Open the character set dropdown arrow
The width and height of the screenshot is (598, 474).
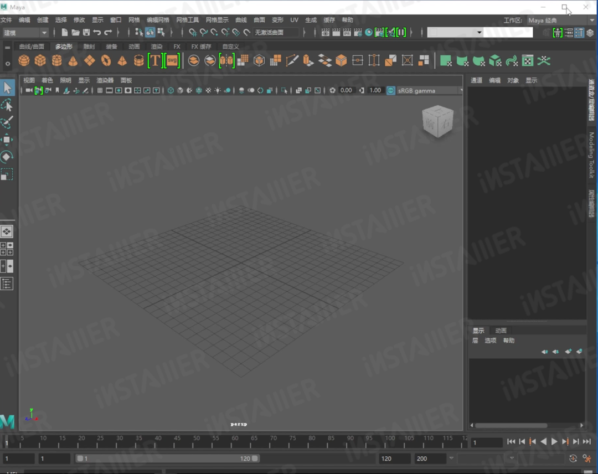(451, 458)
